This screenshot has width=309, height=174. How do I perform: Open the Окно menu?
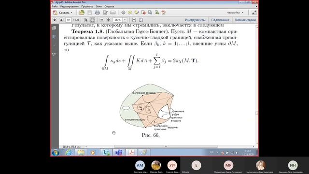(x=98, y=6)
